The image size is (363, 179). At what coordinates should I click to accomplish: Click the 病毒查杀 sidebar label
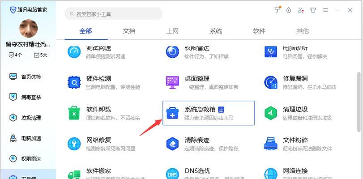coord(31,97)
